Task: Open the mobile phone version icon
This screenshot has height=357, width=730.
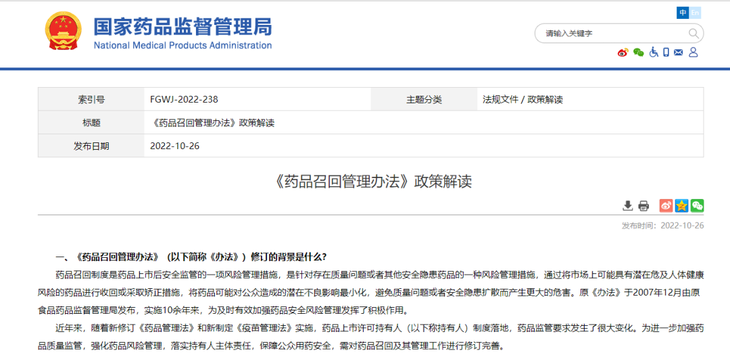Action: pyautogui.click(x=666, y=53)
